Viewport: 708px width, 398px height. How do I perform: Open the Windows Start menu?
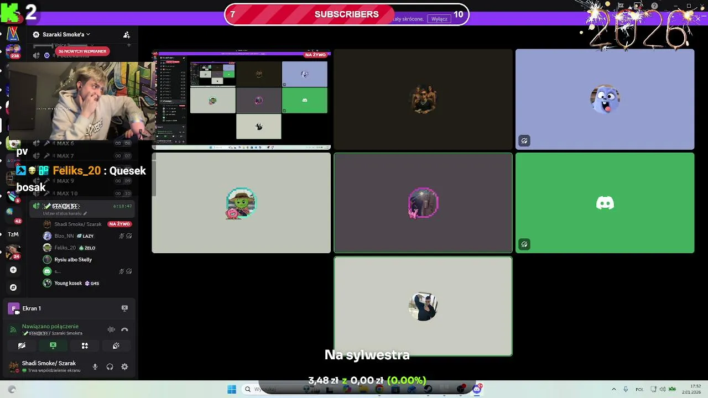232,389
